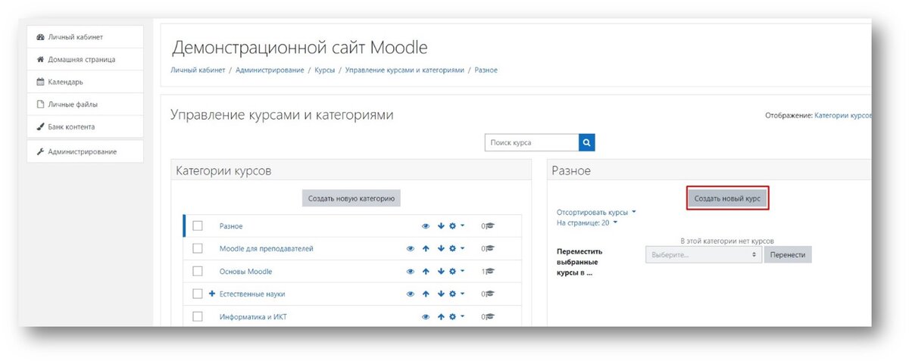Click the Создать новый курс button

[728, 198]
